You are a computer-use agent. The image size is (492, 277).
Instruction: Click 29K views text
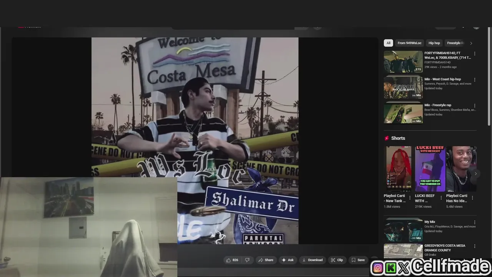(430, 67)
